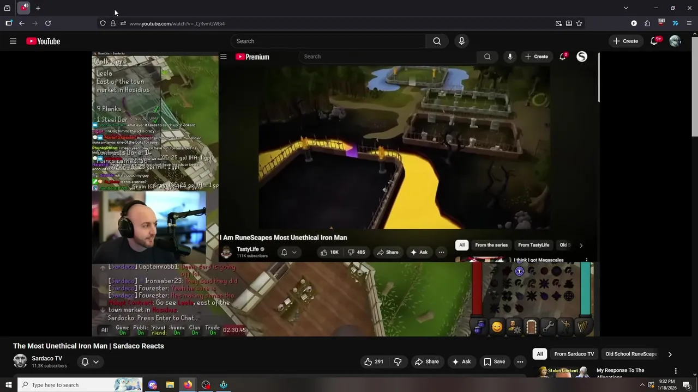The height and width of the screenshot is (392, 698).
Task: Open more actions ellipsis menu
Action: (x=520, y=362)
